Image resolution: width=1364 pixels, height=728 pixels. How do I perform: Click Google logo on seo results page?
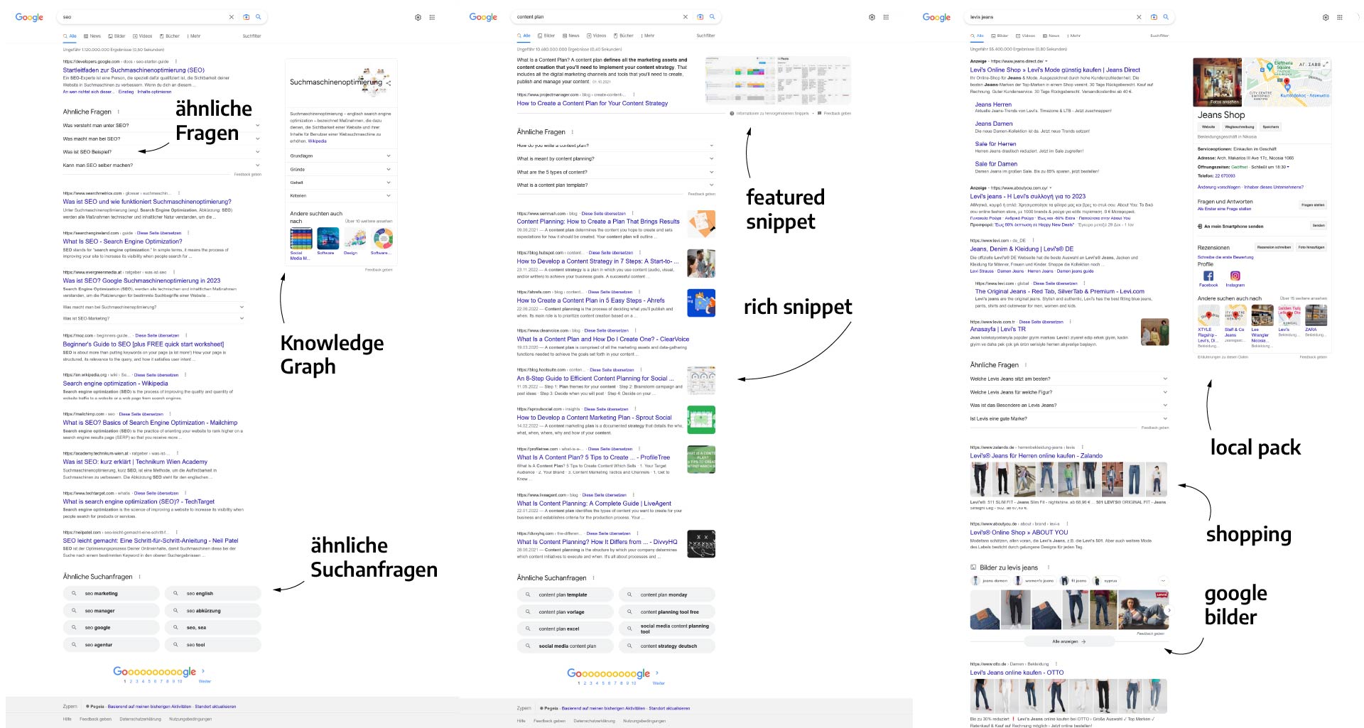(x=29, y=17)
